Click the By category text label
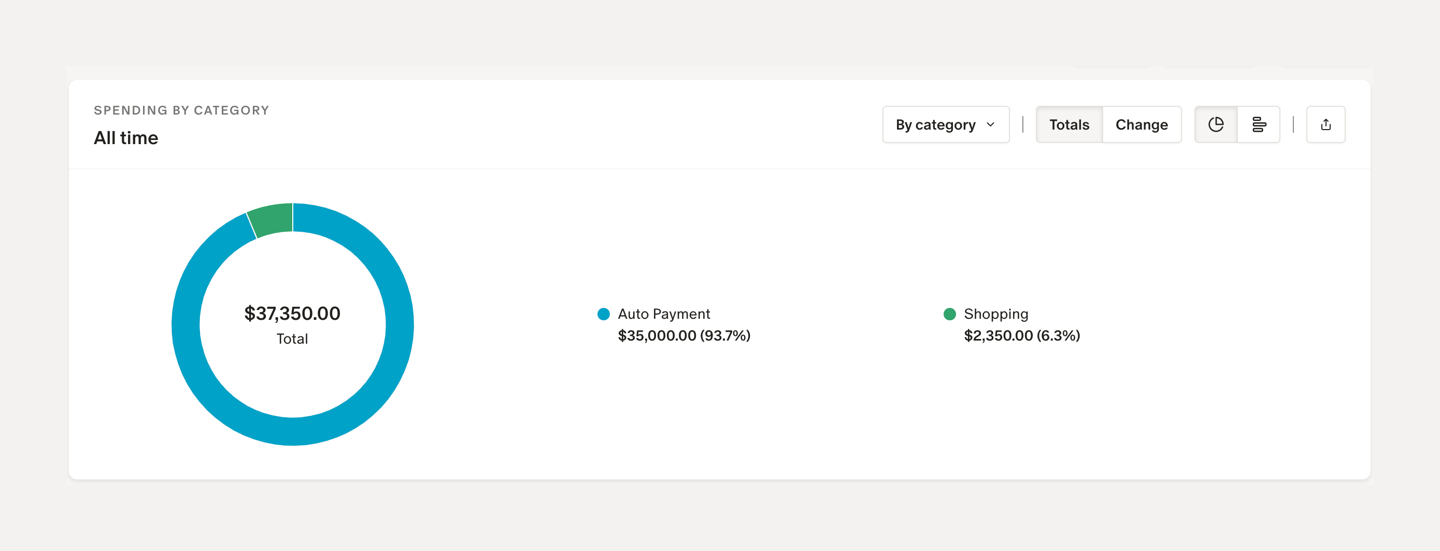 tap(935, 124)
